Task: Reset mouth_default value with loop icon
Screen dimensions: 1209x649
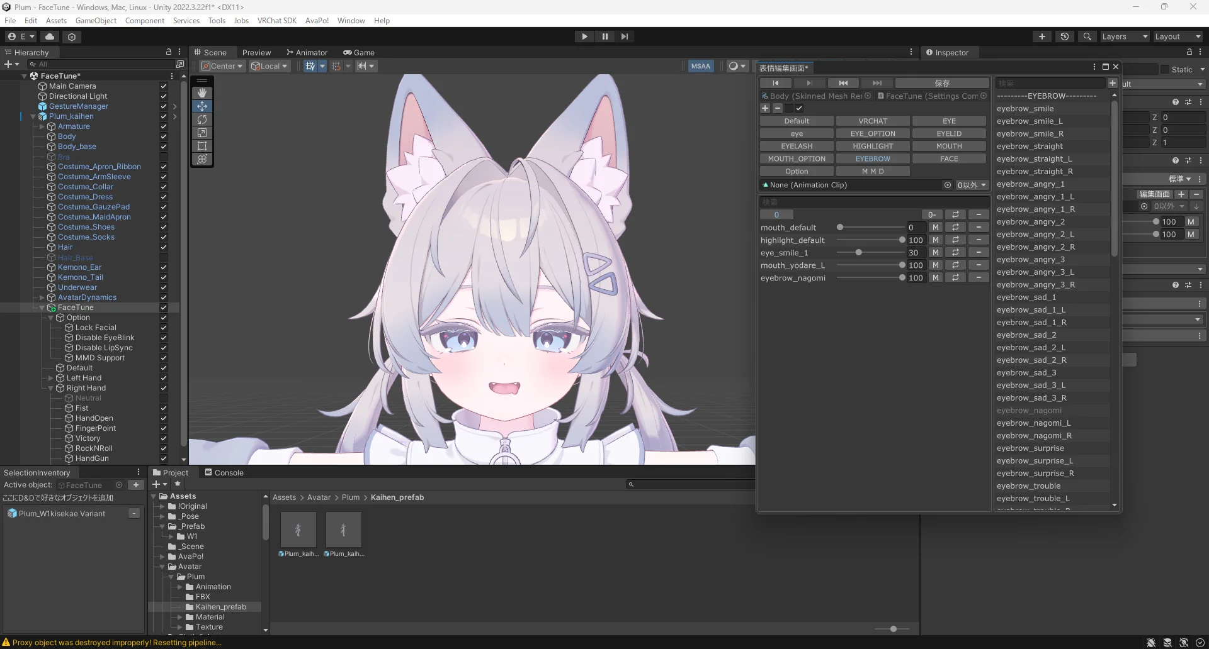Action: [955, 228]
